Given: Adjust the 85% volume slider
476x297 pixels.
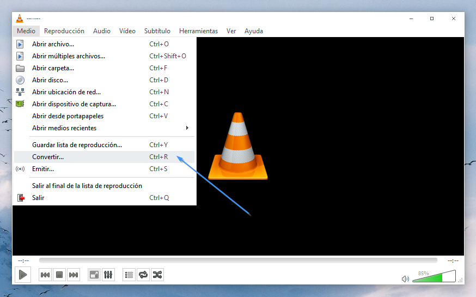Looking at the screenshot, I should 434,276.
